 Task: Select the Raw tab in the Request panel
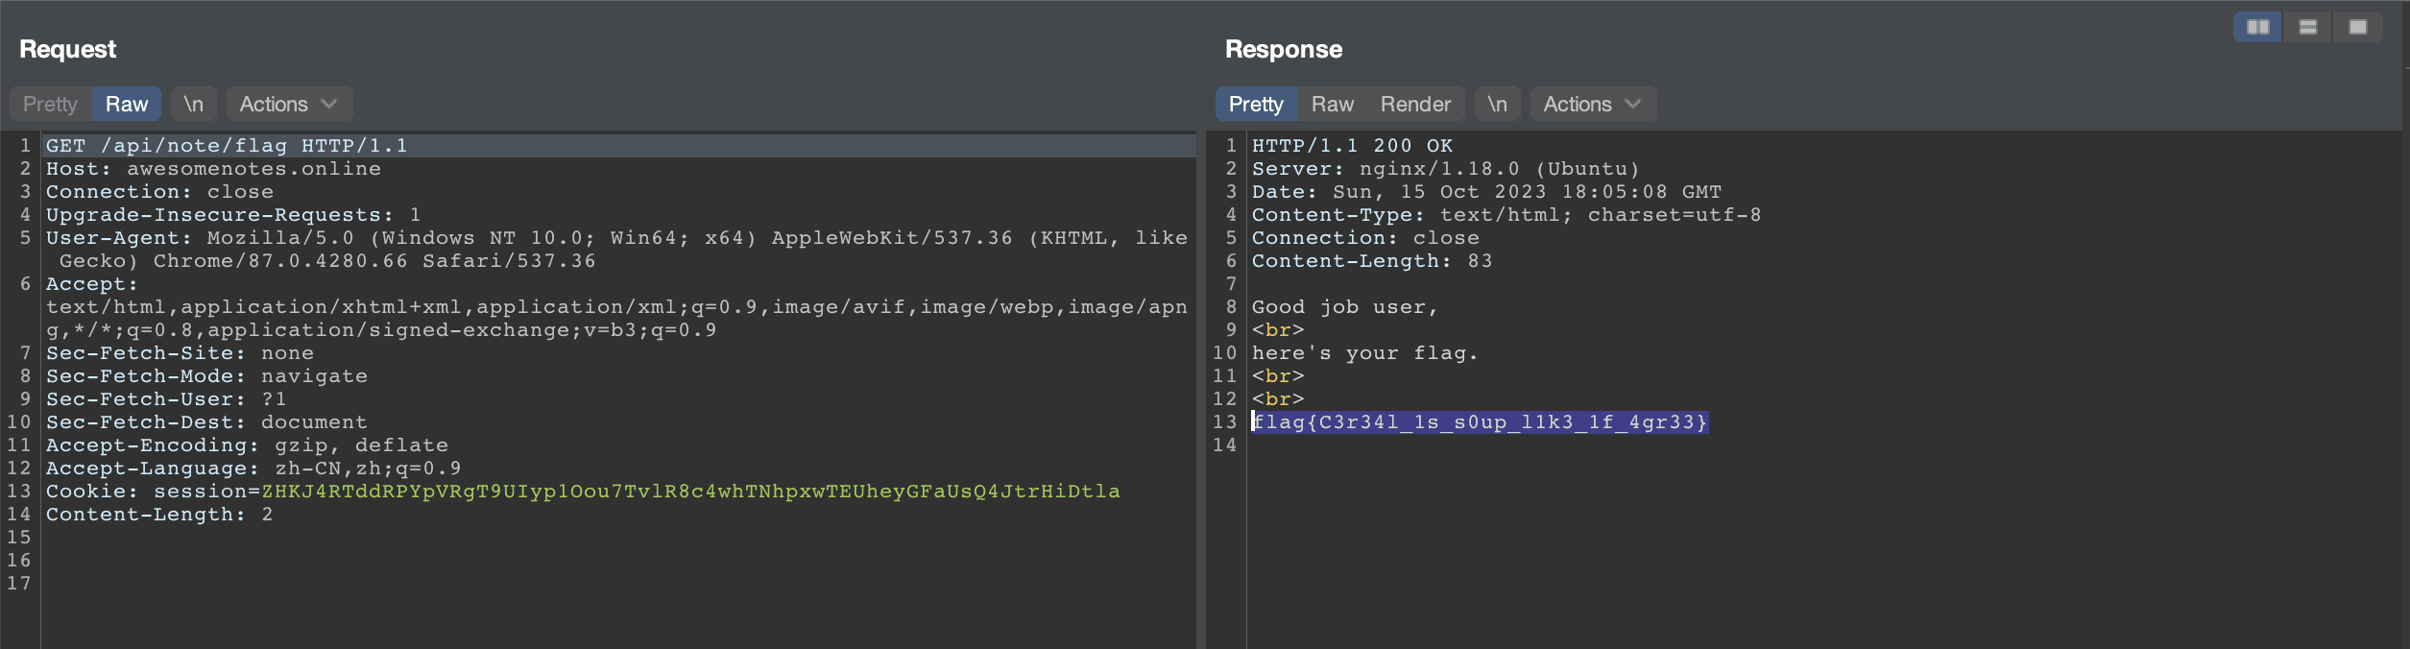tap(127, 104)
